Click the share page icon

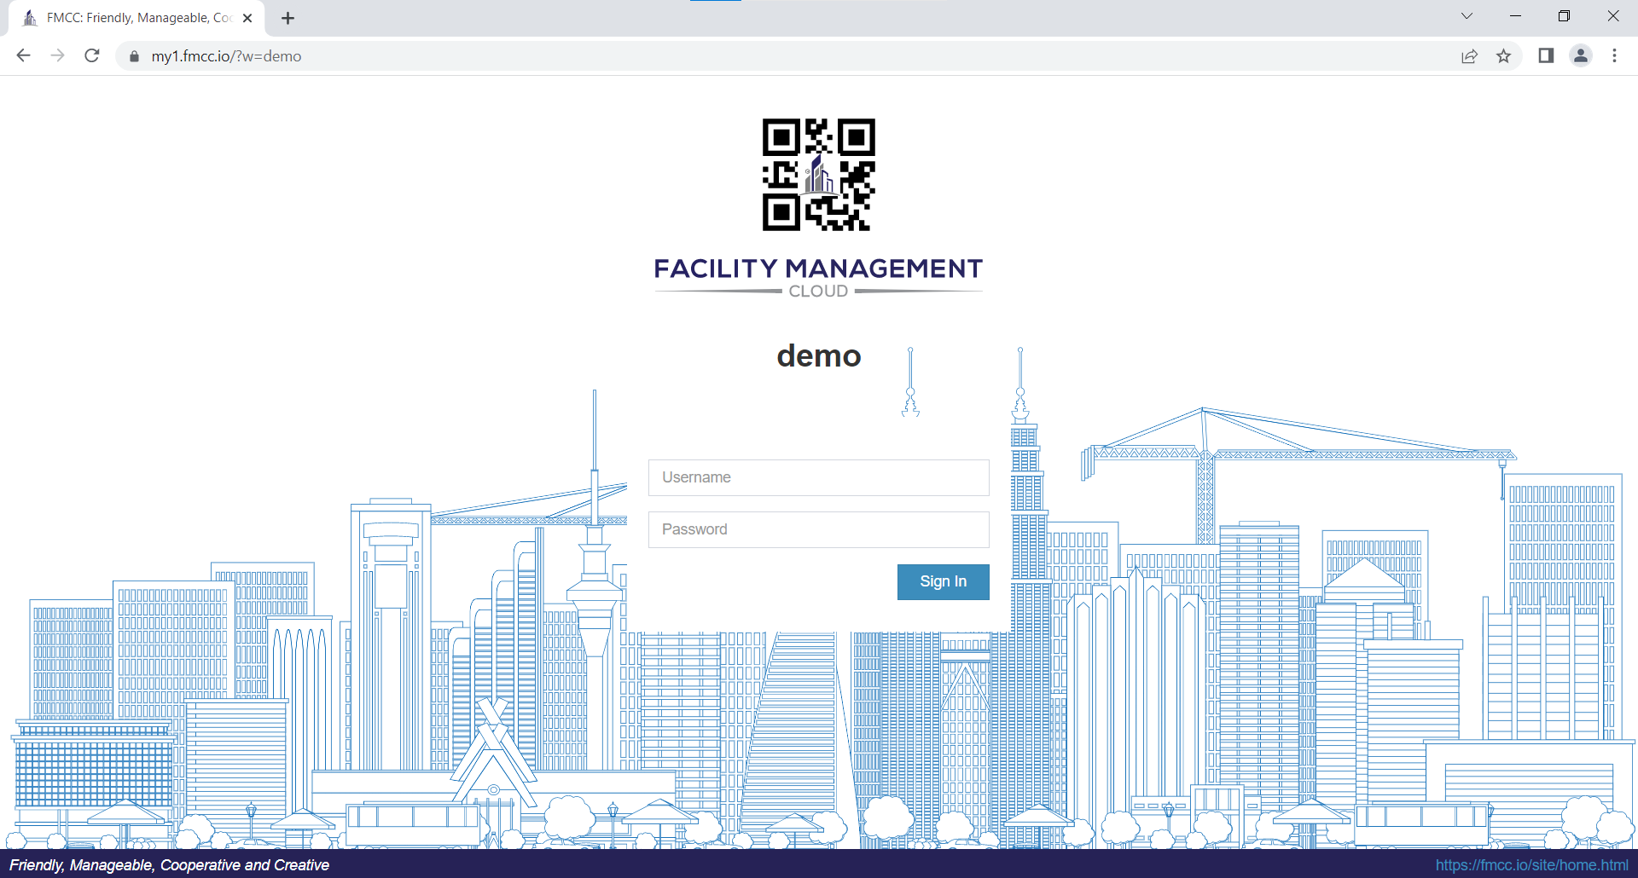[1469, 56]
